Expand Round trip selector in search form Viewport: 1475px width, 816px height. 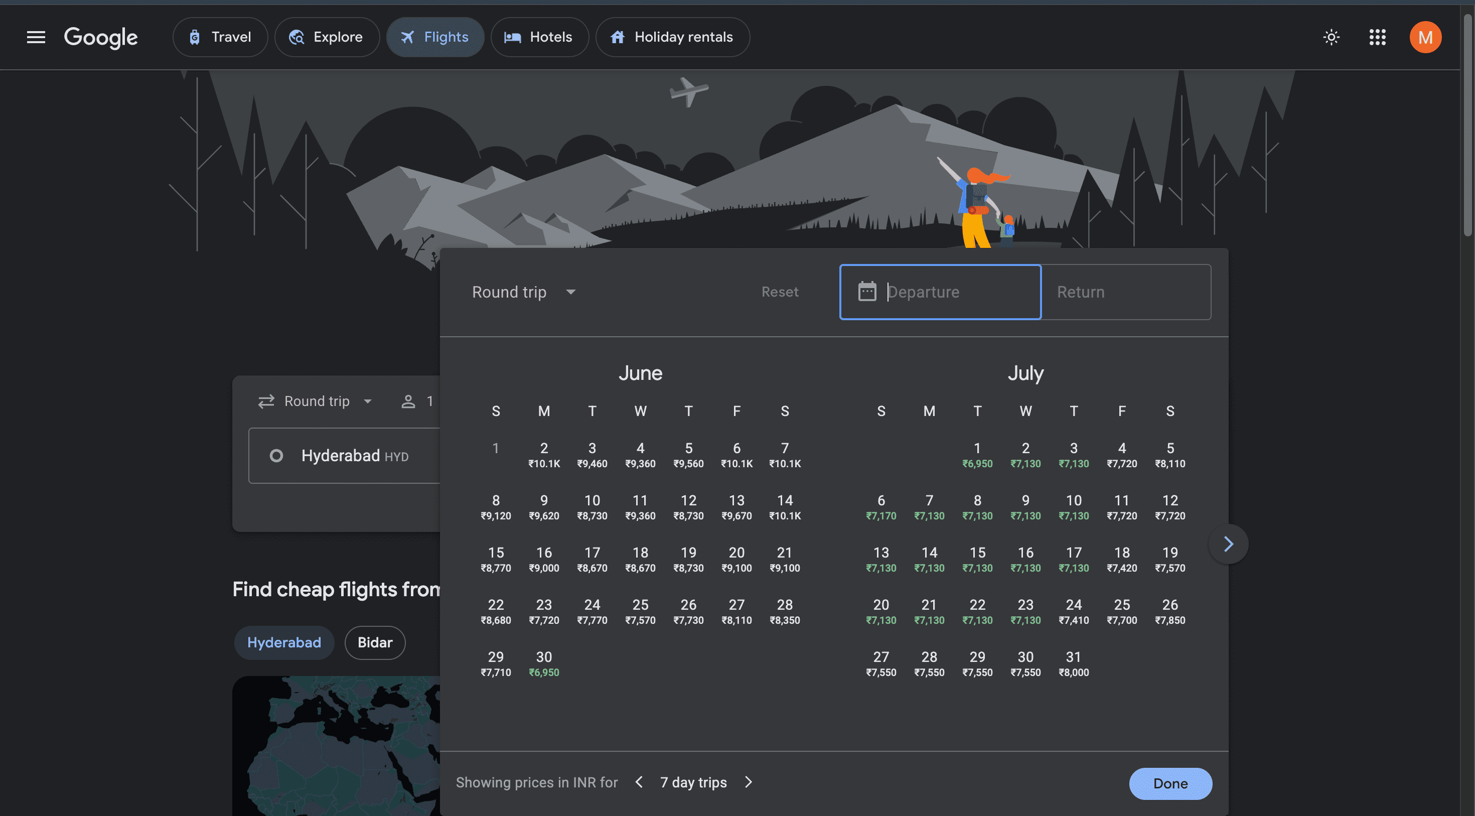[x=316, y=401]
